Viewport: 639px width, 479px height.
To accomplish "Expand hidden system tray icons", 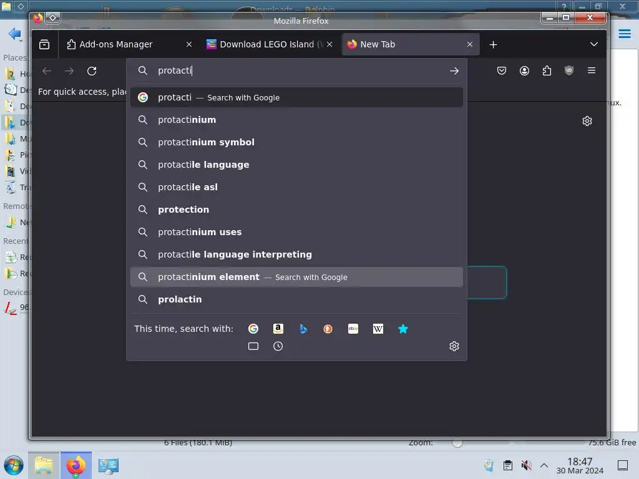I will pyautogui.click(x=544, y=465).
